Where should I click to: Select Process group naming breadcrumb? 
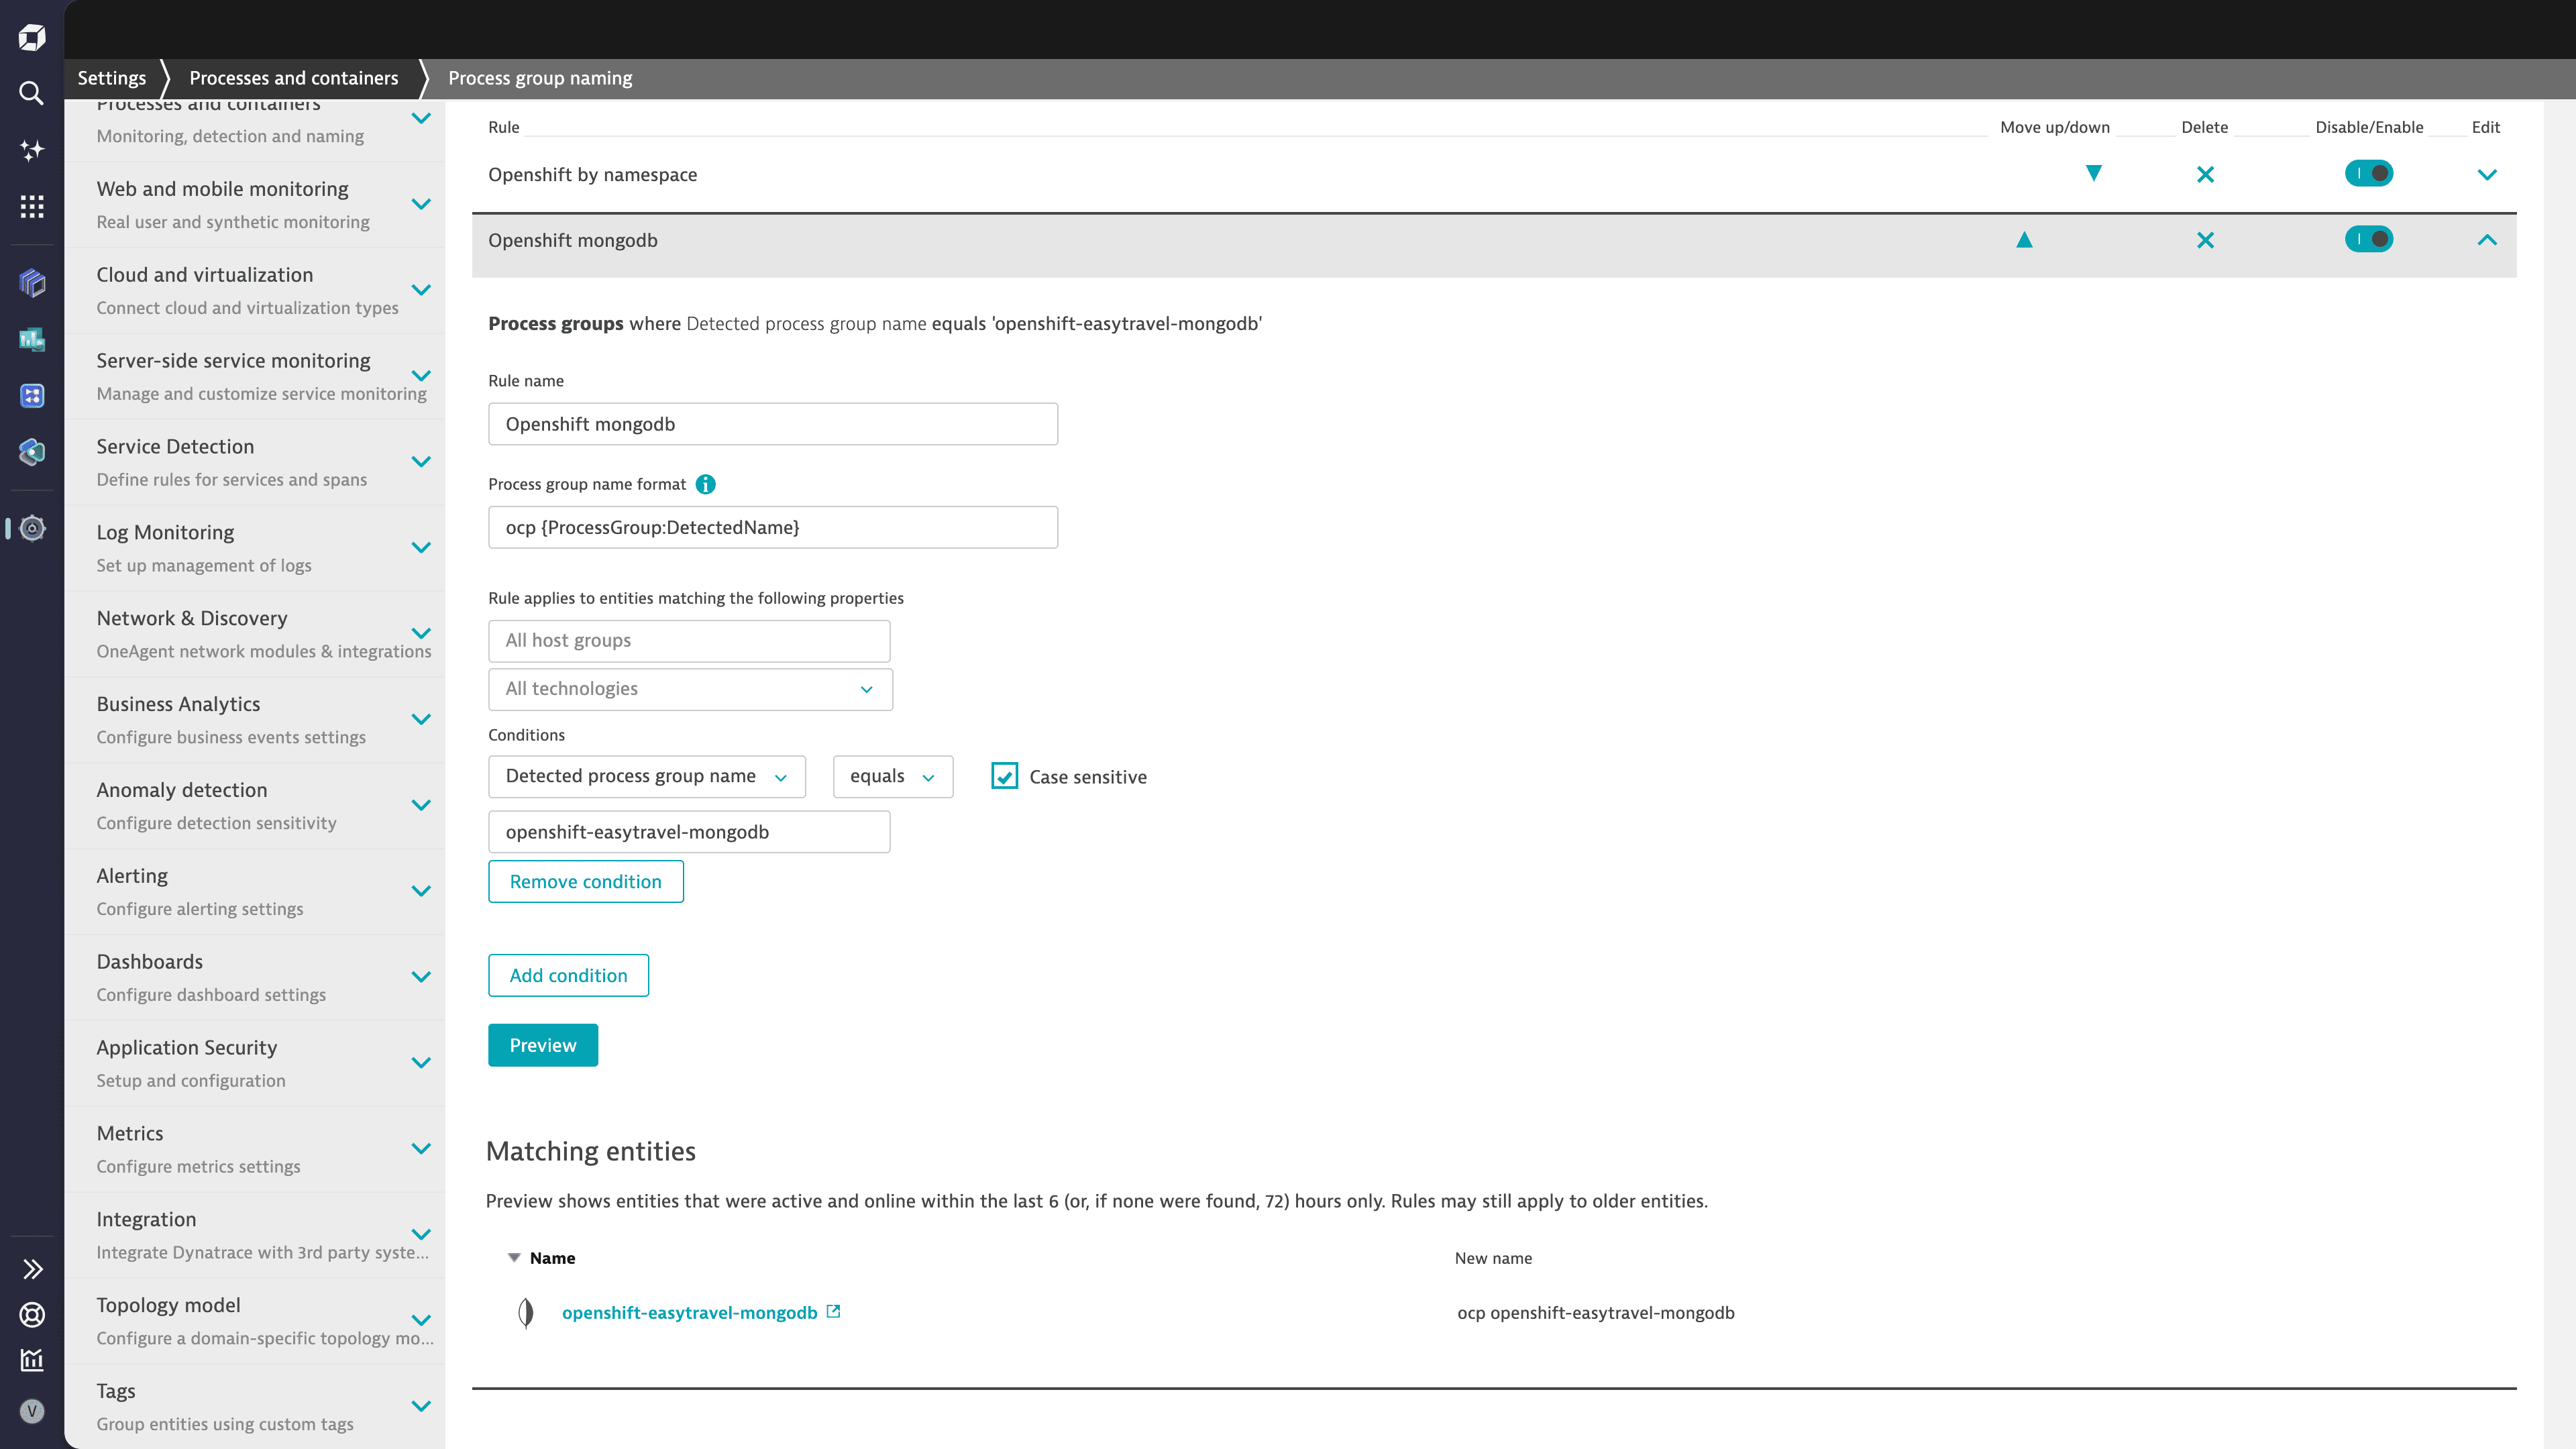[x=540, y=78]
